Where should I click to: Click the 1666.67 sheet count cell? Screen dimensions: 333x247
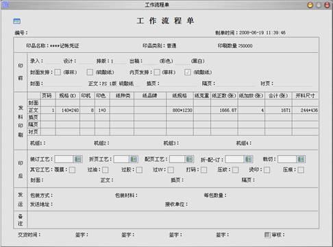(224, 110)
